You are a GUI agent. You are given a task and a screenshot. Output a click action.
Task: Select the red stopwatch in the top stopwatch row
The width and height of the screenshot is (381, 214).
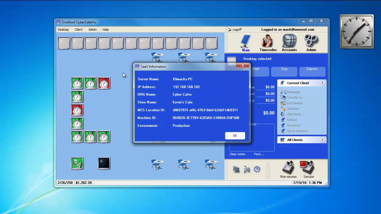coord(104,83)
